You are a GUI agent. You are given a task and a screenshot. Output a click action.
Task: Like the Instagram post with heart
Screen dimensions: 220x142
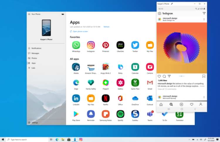[x=159, y=76]
